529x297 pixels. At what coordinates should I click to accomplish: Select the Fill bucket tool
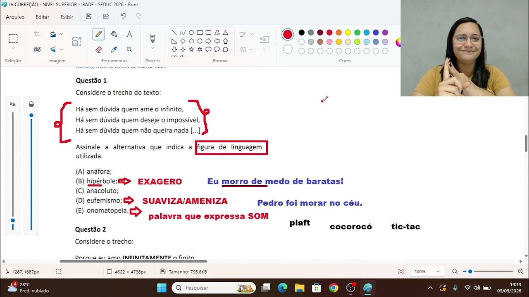coord(114,34)
